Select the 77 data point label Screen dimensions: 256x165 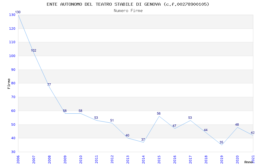point(49,85)
